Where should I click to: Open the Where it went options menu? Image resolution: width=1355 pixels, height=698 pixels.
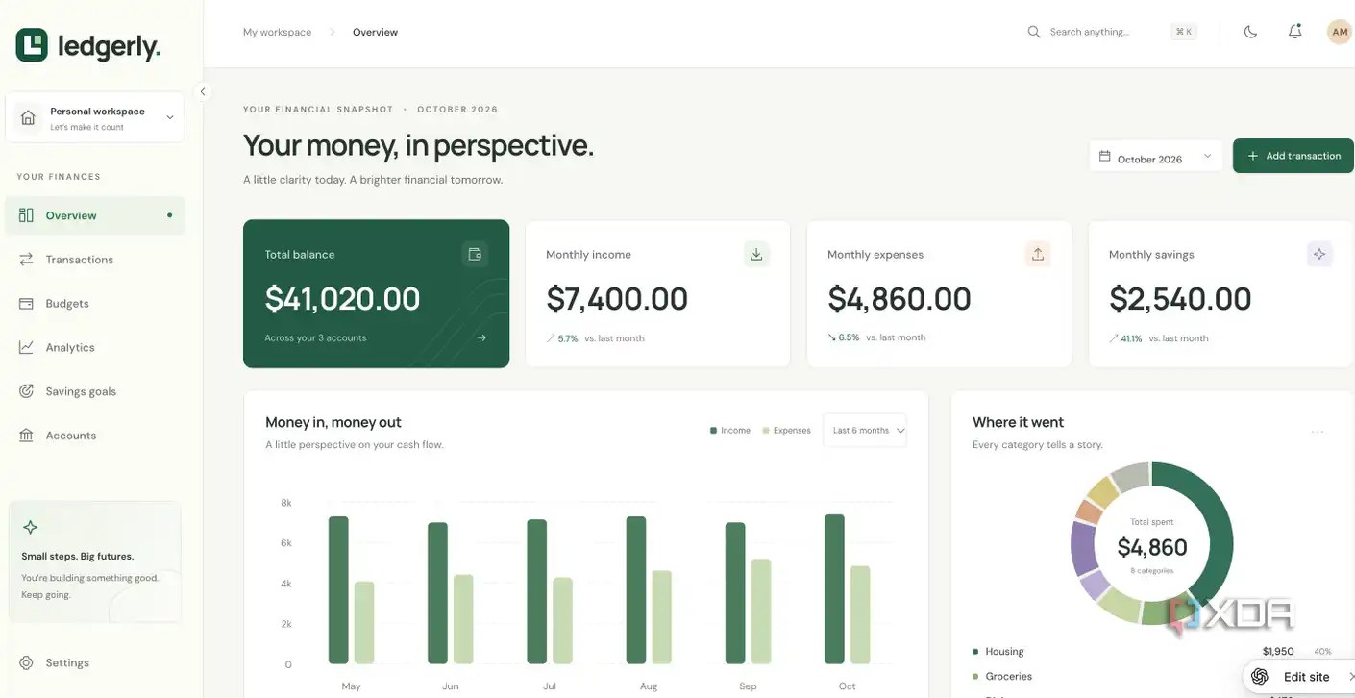[x=1318, y=432]
